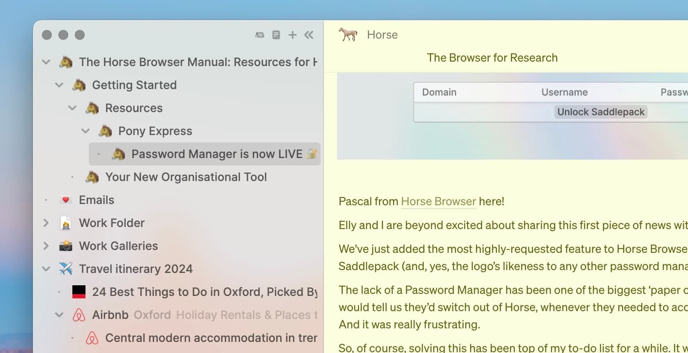Click the Unlock Saddlepack button

[x=601, y=112]
